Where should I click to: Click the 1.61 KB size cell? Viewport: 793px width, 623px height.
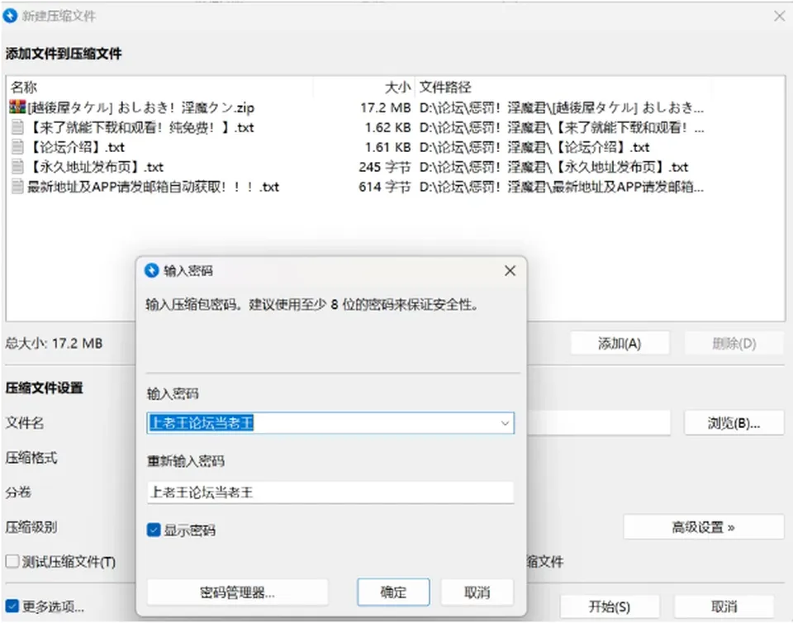click(x=388, y=147)
